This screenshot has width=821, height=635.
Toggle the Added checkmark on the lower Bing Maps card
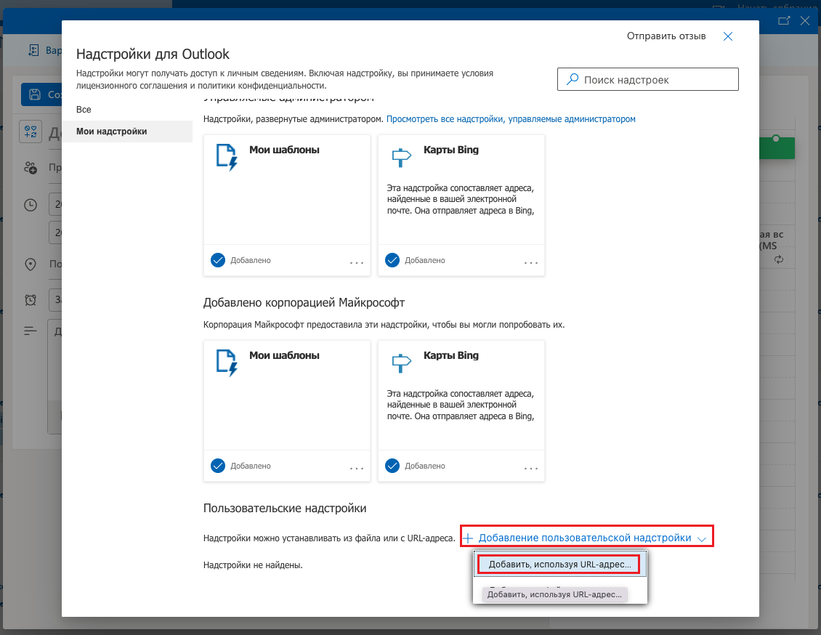point(392,466)
